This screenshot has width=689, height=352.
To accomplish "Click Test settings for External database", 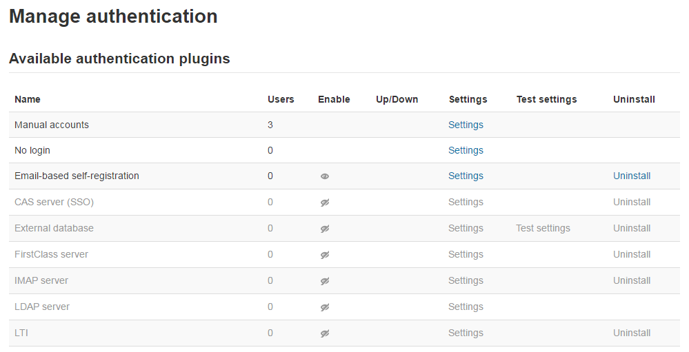I will [x=543, y=228].
